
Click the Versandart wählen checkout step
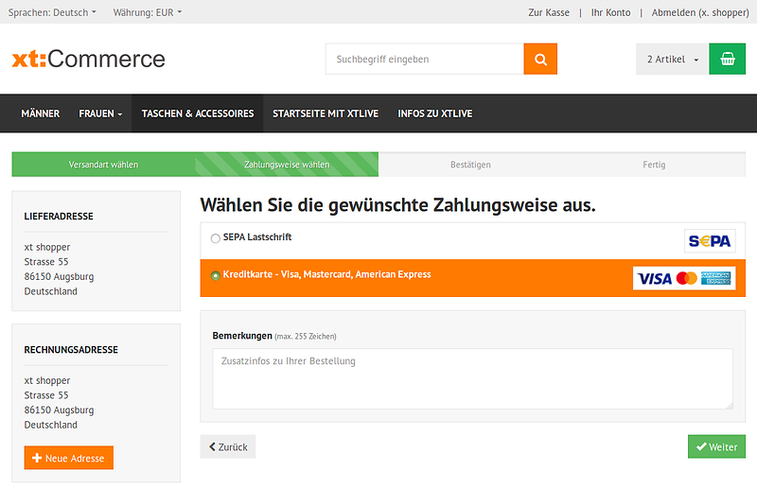pos(103,165)
